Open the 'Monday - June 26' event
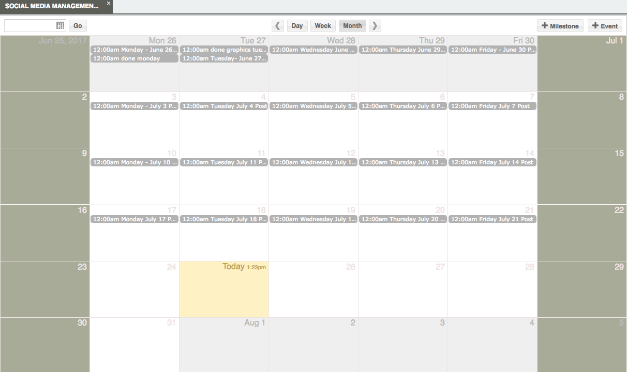This screenshot has width=627, height=372. coord(135,50)
